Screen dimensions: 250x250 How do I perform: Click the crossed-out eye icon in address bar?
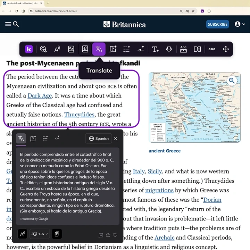click(187, 11)
